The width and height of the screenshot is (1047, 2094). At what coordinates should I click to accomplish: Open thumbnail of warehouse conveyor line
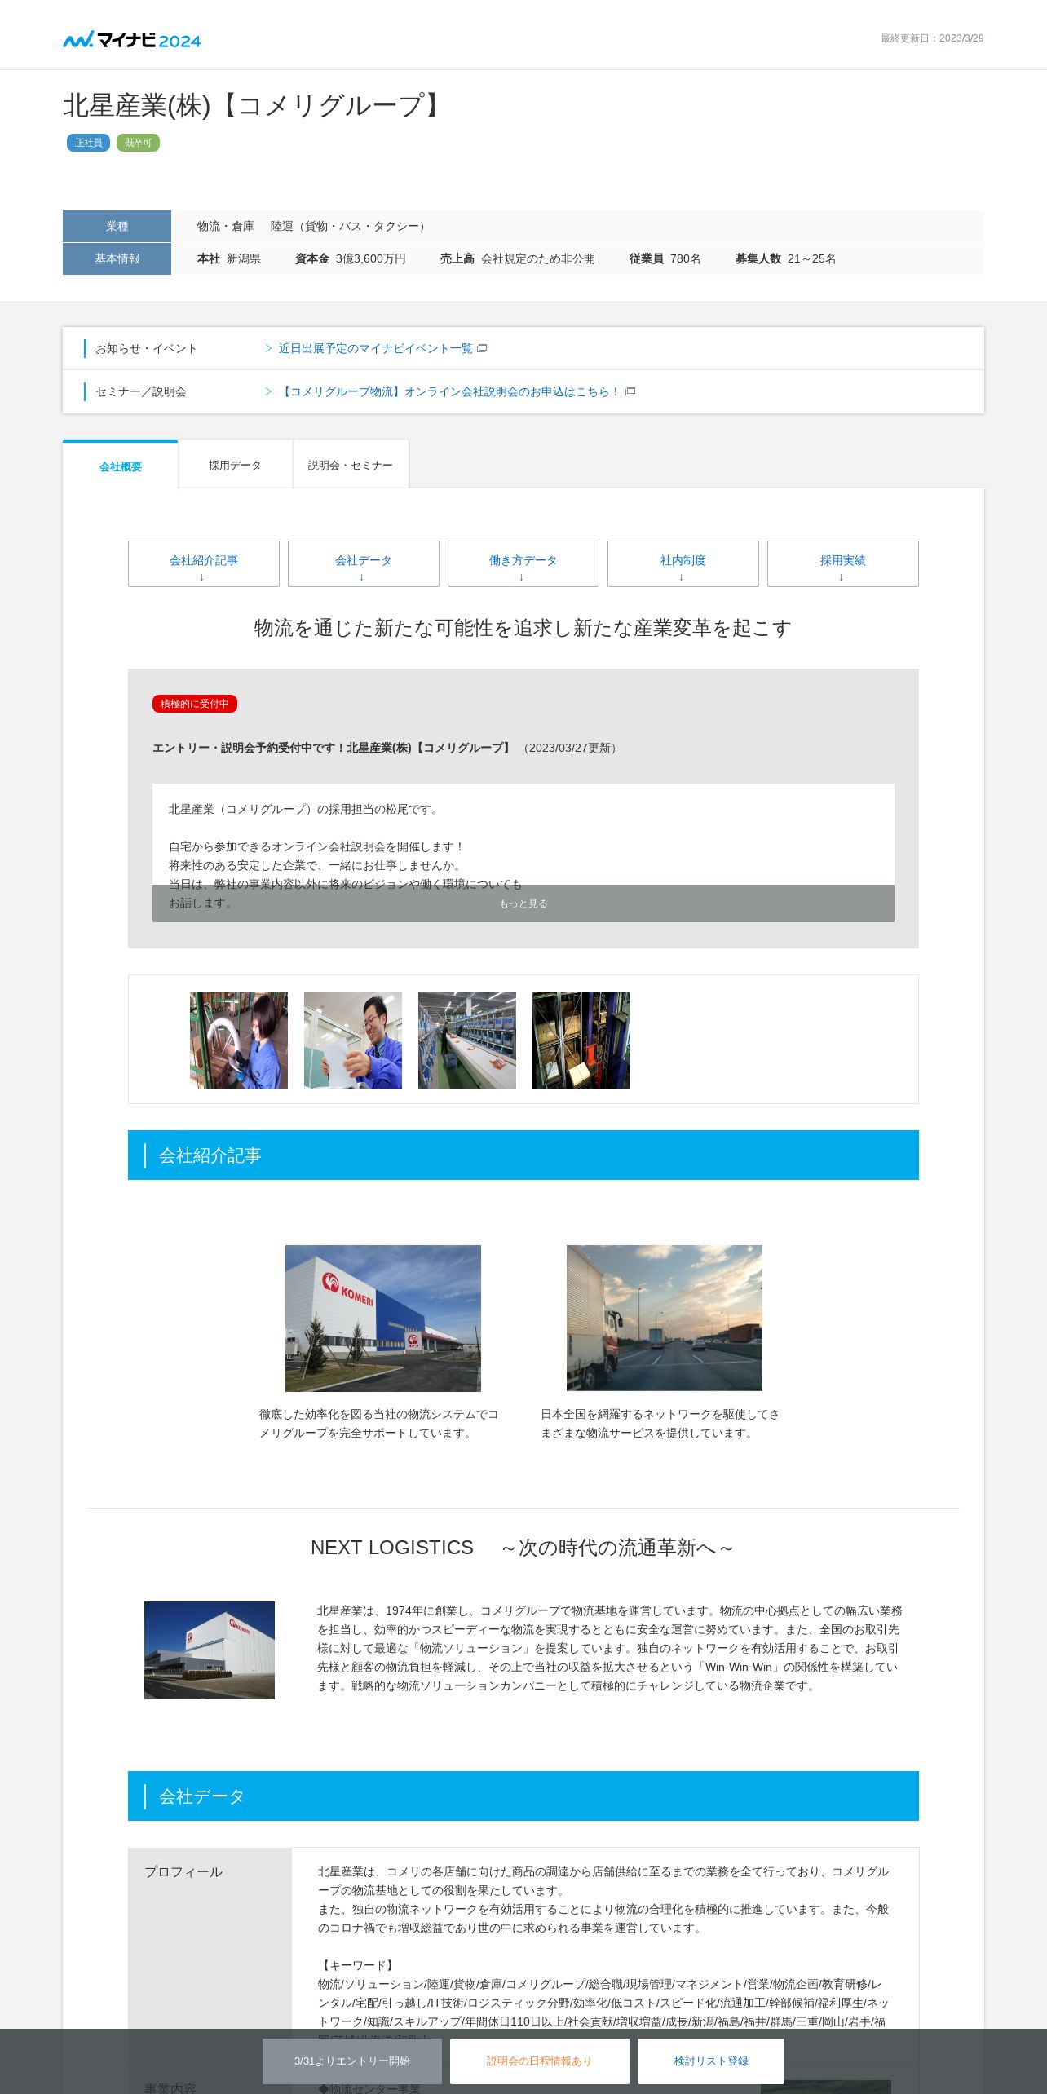467,1040
